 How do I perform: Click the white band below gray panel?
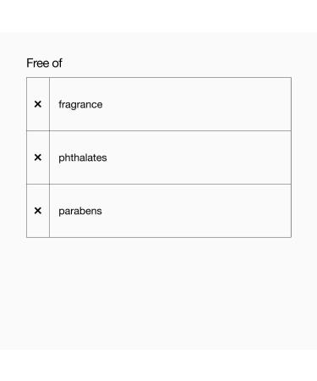(x=158, y=366)
